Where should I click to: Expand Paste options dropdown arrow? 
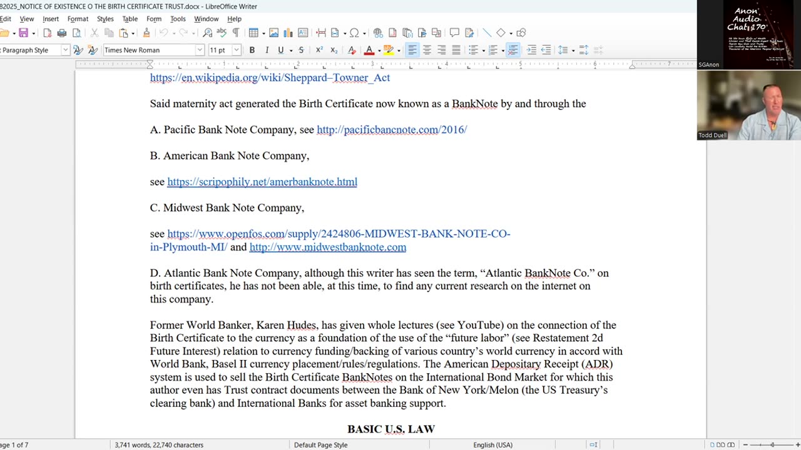(133, 33)
